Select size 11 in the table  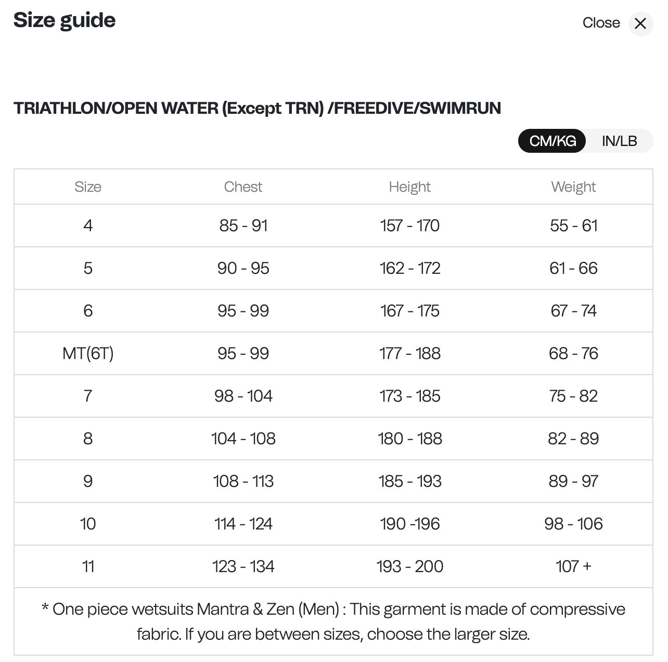click(88, 566)
